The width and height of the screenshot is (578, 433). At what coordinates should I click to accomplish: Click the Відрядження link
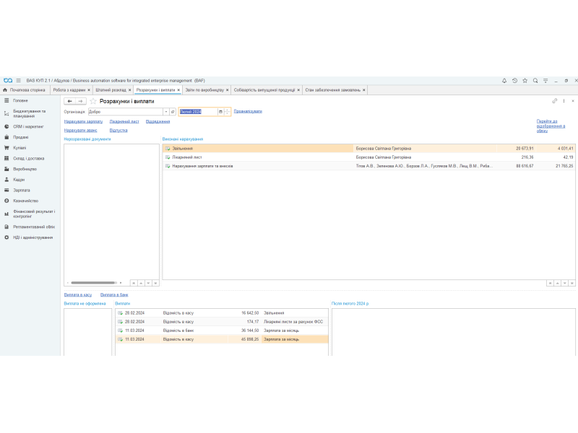[158, 121]
